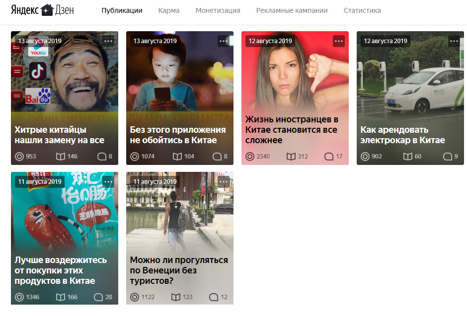Click views icon showing 1122
Viewport: 467px width, 317px height.
(x=135, y=297)
